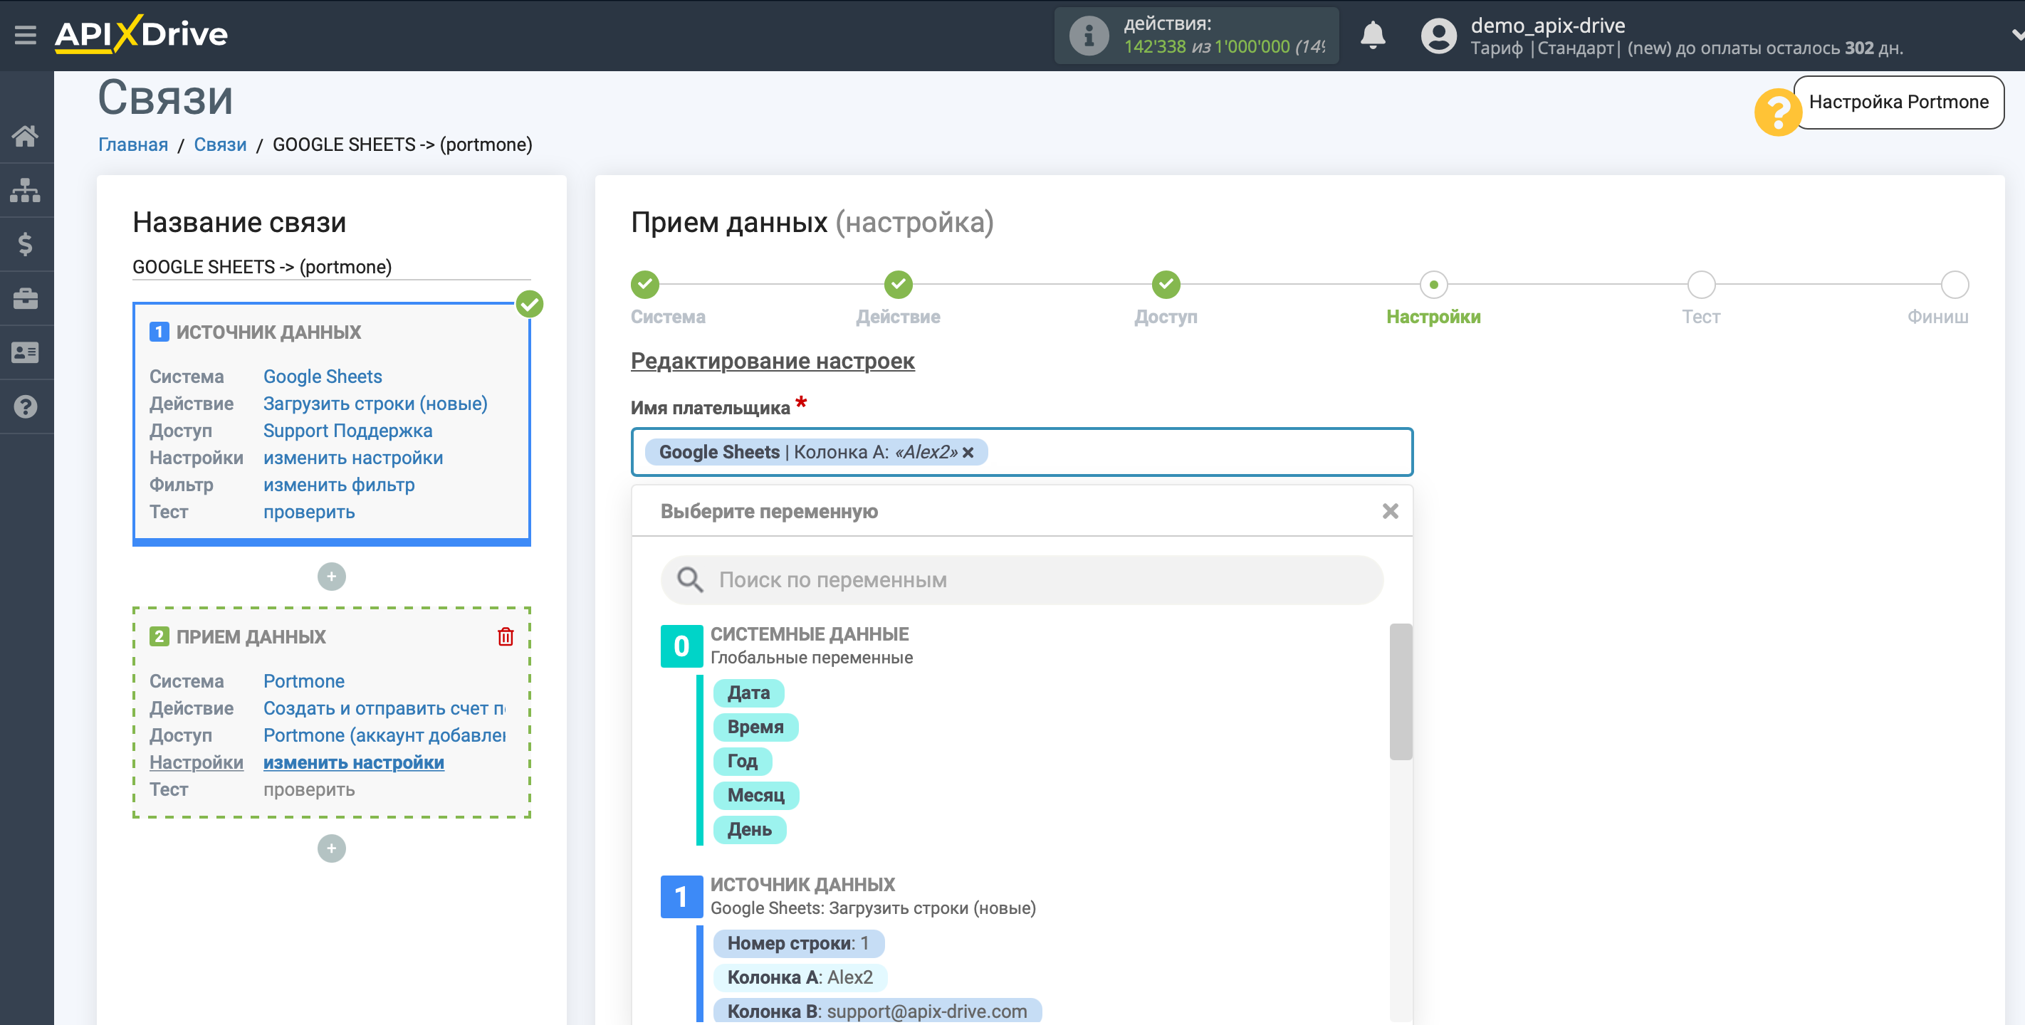
Task: Open the briefcase sidebar icon
Action: tap(25, 299)
